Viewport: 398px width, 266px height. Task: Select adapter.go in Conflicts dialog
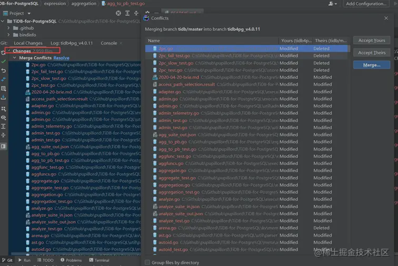246,91
